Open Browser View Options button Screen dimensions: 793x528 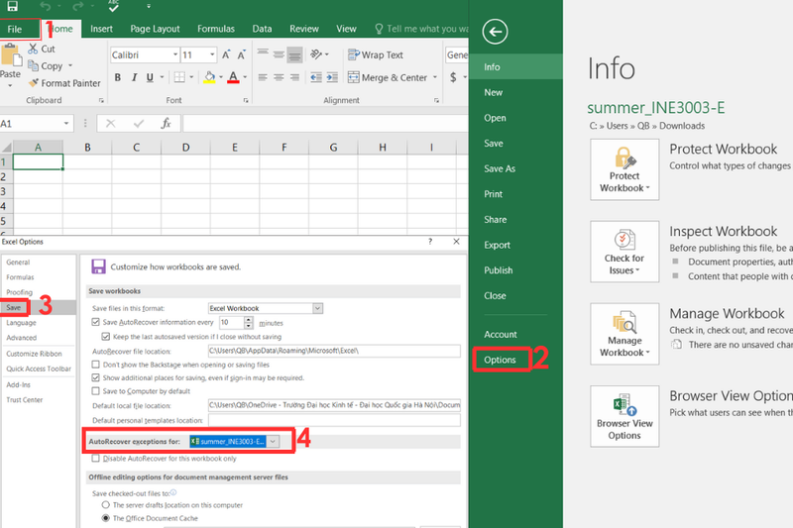click(x=624, y=416)
